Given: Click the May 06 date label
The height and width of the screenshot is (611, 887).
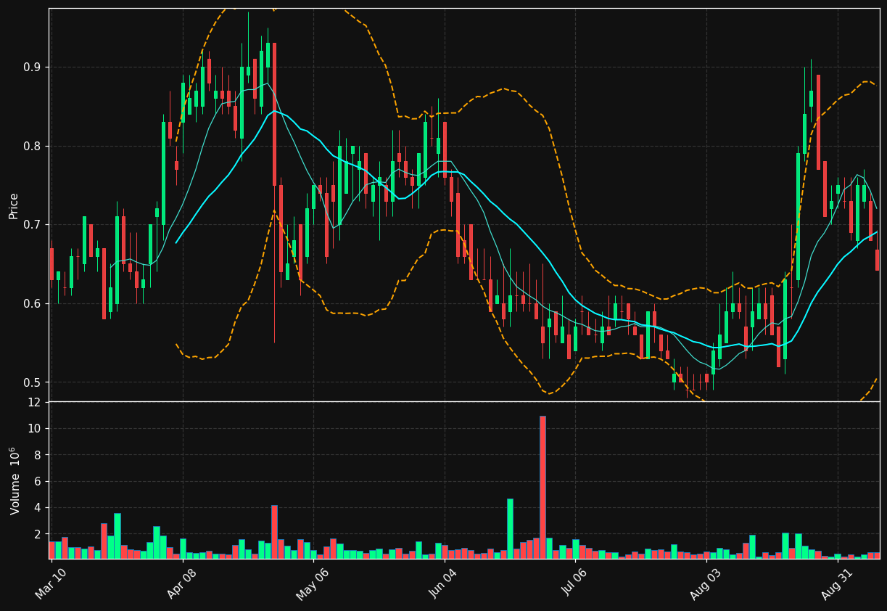Looking at the screenshot, I should (x=313, y=583).
